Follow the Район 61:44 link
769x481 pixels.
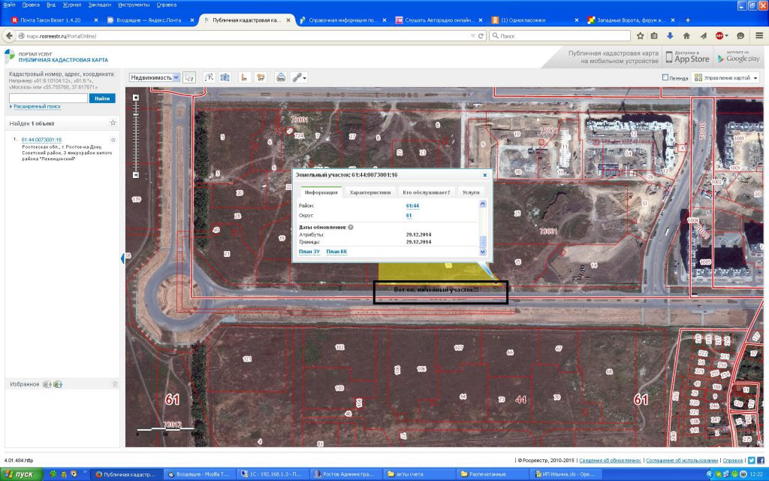pyautogui.click(x=412, y=206)
